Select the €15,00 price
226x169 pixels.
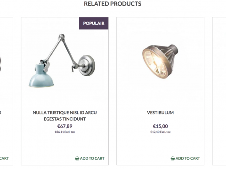point(160,126)
